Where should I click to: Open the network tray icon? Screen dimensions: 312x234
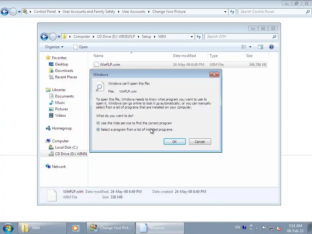coord(271,228)
